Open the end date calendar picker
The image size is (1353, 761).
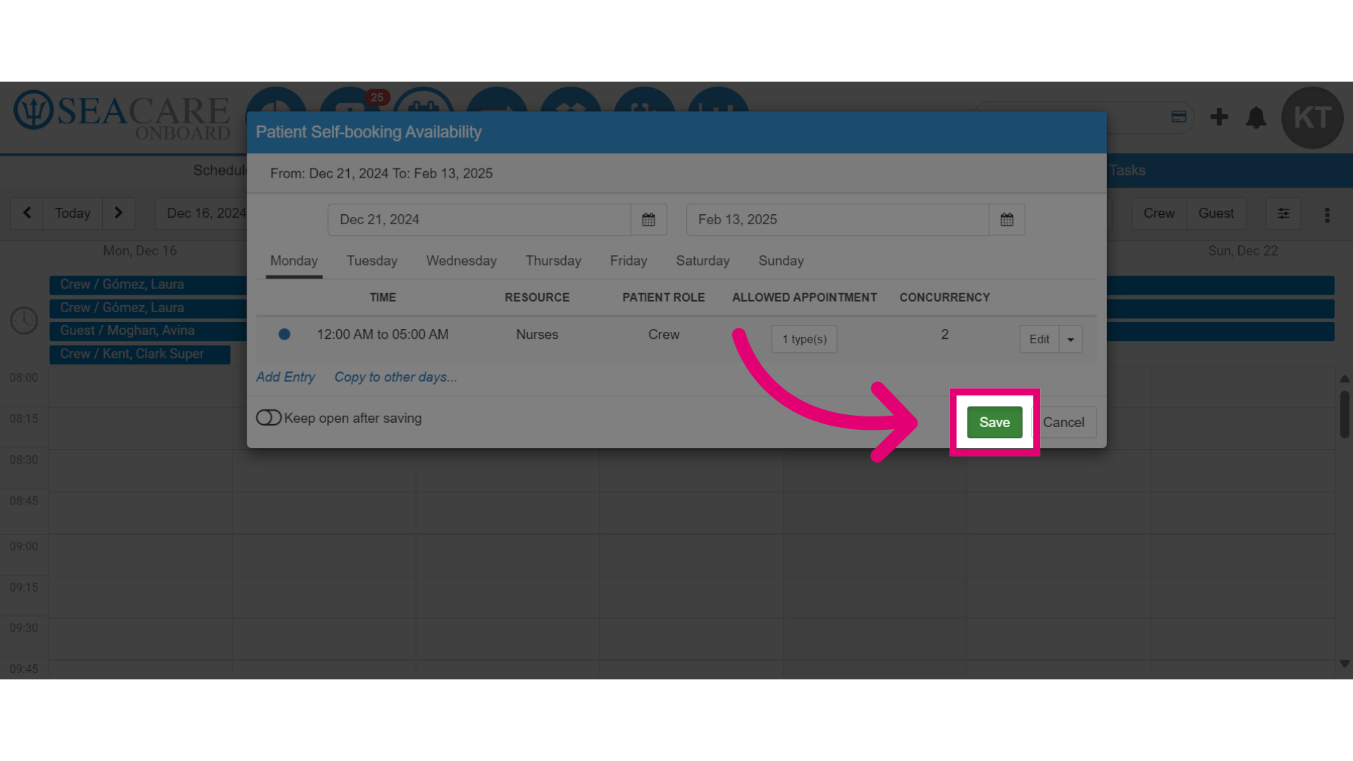pyautogui.click(x=1006, y=220)
